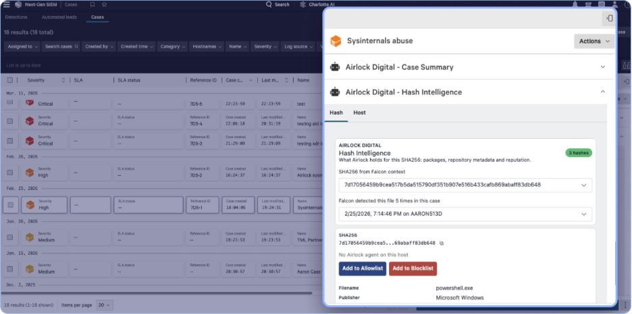Open the Actions dropdown in case panel
This screenshot has height=314, width=632.
594,41
